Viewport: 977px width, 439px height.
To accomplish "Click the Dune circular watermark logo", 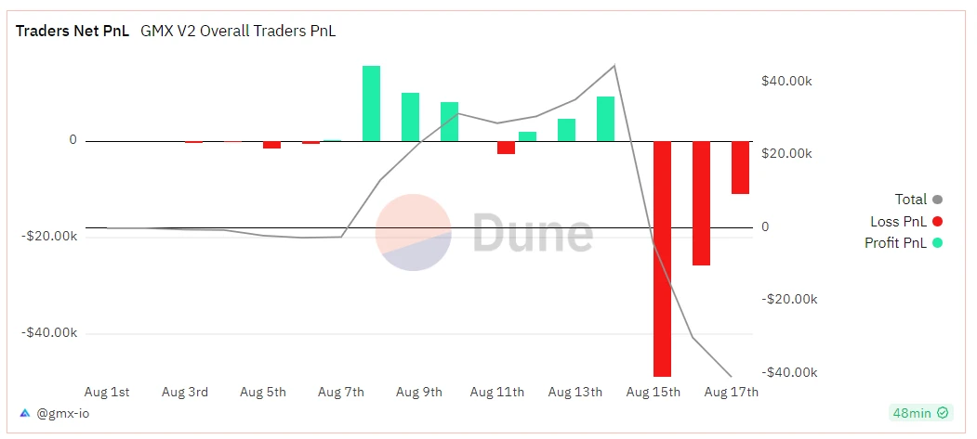I will [414, 232].
